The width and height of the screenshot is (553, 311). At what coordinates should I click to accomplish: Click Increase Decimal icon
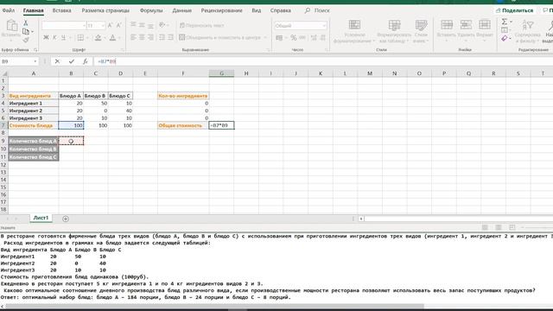click(x=314, y=37)
